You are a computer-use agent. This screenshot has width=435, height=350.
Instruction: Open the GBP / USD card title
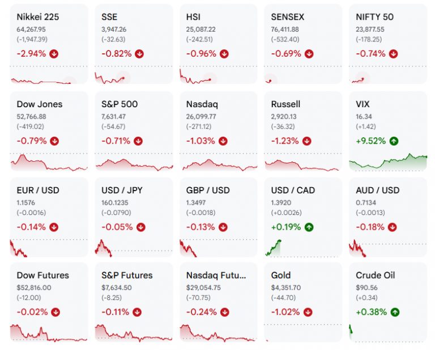click(208, 190)
